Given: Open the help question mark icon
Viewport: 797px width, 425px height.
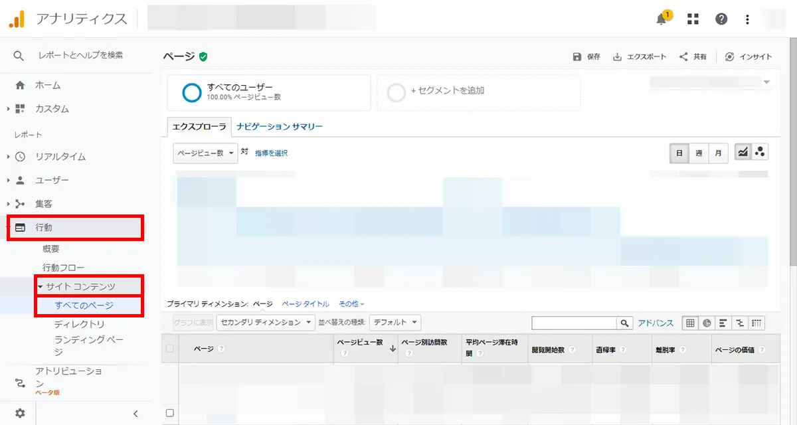Looking at the screenshot, I should coord(721,19).
